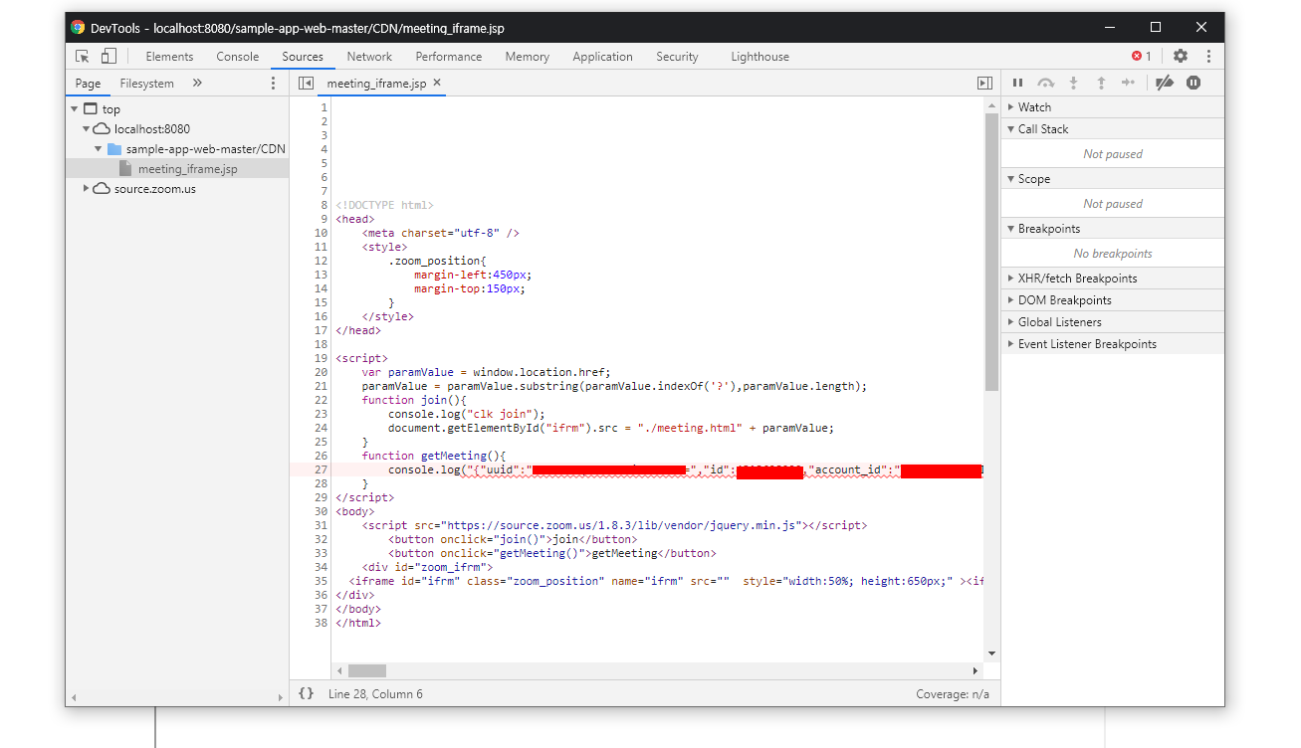Image resolution: width=1301 pixels, height=748 pixels.
Task: Click line number 23 in the gutter
Action: [x=321, y=414]
